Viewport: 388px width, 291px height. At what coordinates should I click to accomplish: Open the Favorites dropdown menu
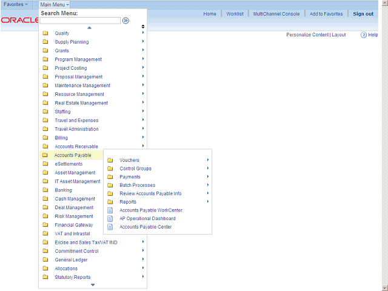tap(16, 4)
